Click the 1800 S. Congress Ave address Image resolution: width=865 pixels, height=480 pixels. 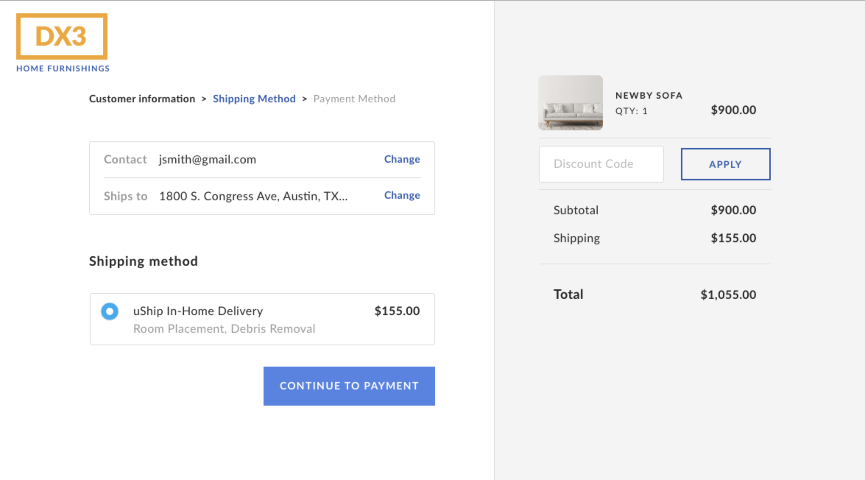(x=253, y=196)
